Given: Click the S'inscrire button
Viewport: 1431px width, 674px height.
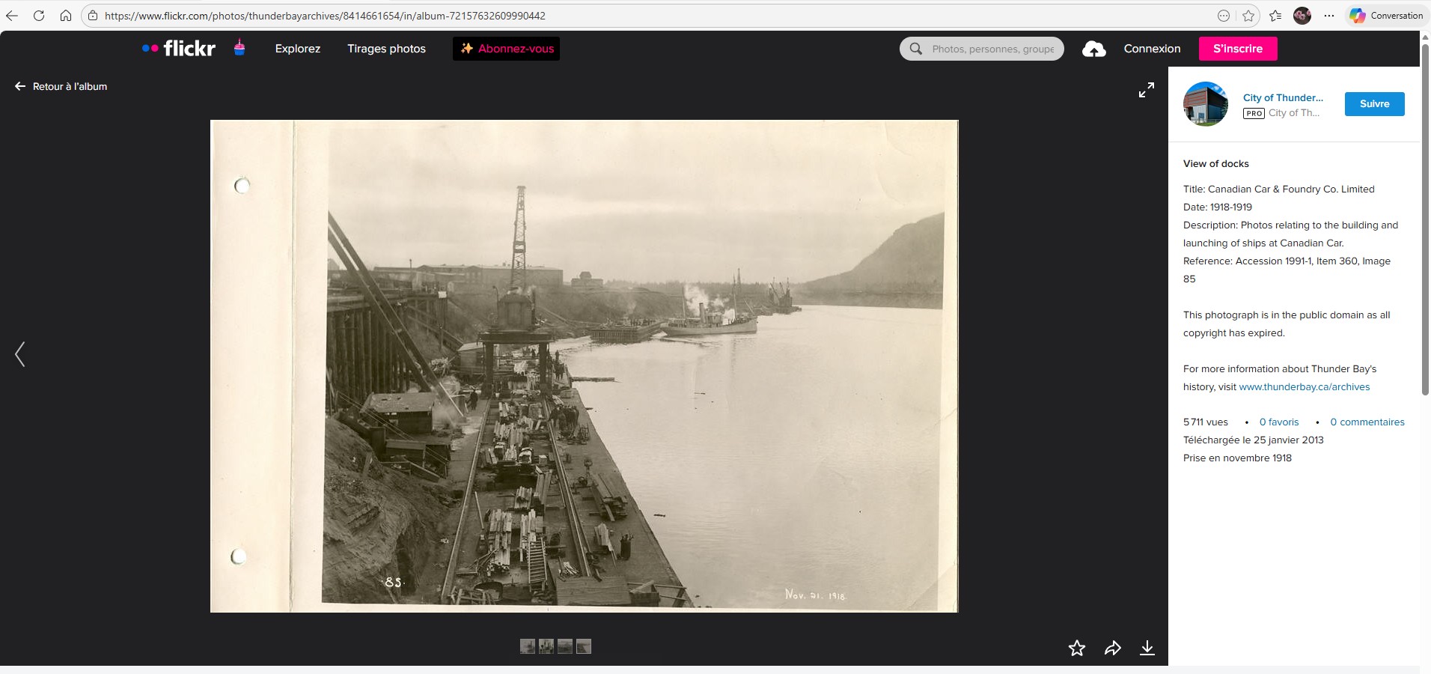Looking at the screenshot, I should point(1237,49).
